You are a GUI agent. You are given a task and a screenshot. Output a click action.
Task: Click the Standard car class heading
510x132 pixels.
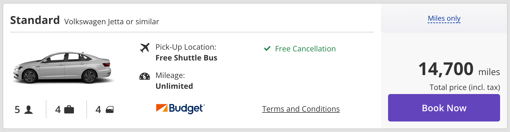point(35,20)
